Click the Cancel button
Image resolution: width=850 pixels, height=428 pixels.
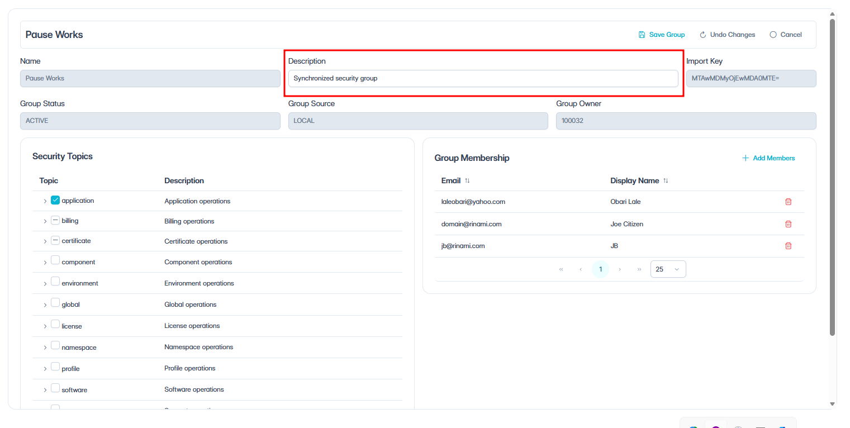(786, 35)
